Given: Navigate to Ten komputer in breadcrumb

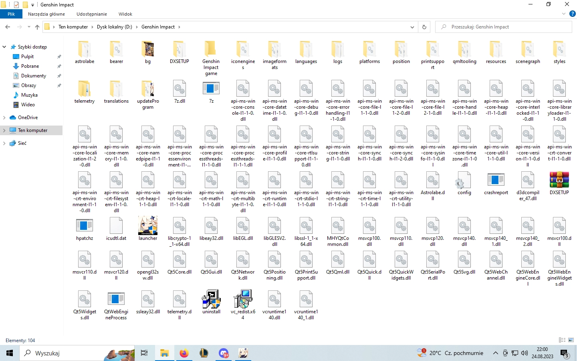Looking at the screenshot, I should coord(73,27).
